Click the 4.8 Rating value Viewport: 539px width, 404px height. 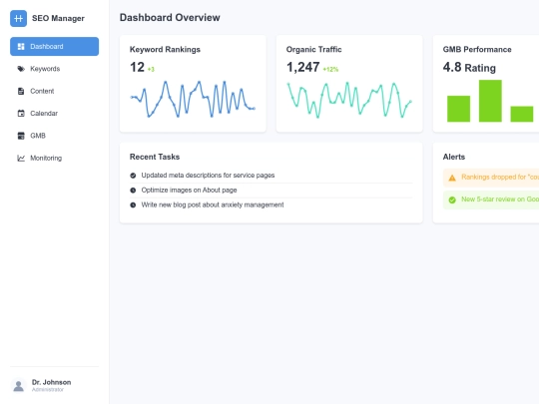469,68
